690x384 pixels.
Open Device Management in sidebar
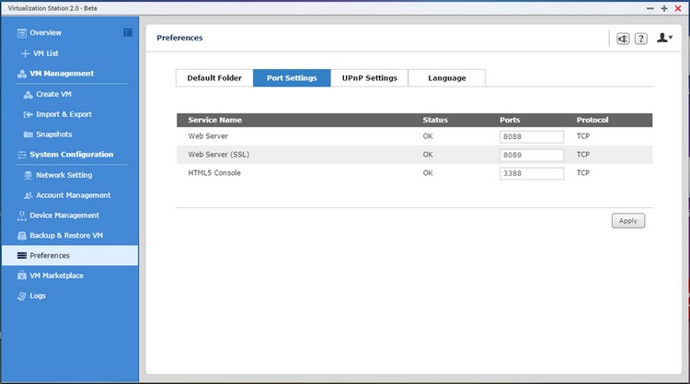[58, 215]
